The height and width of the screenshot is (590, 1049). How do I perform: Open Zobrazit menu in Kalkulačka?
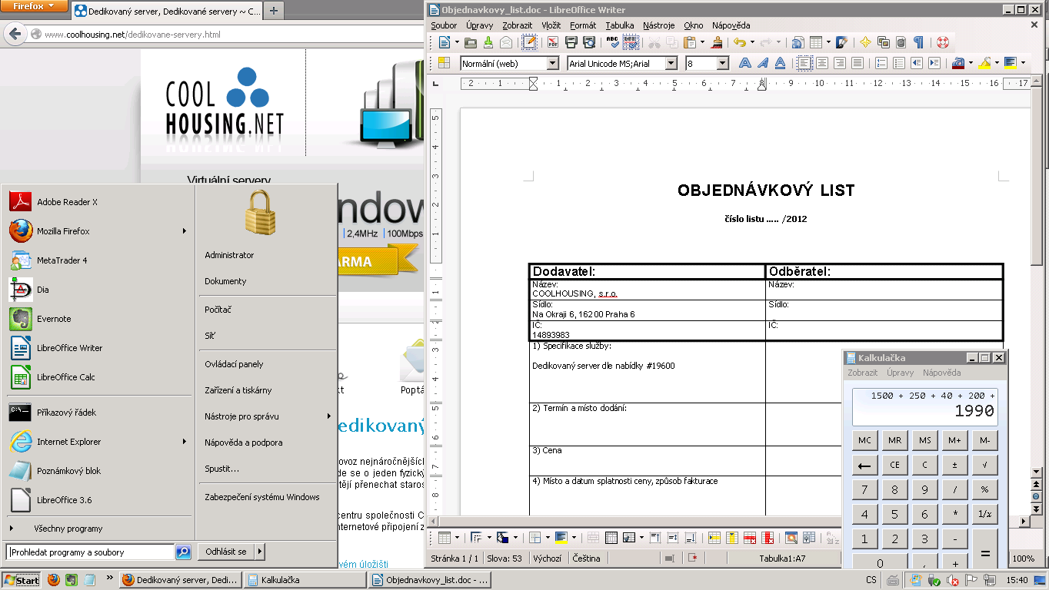click(863, 373)
